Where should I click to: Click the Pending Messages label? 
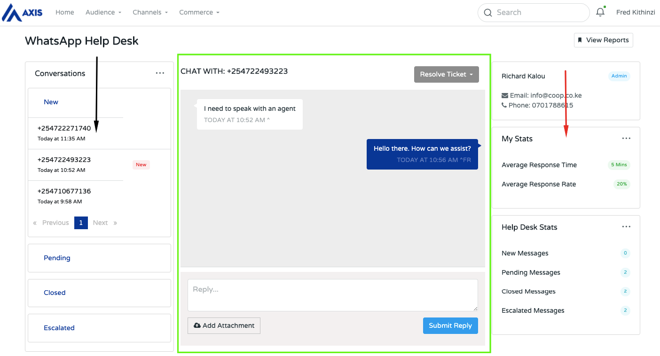point(531,272)
